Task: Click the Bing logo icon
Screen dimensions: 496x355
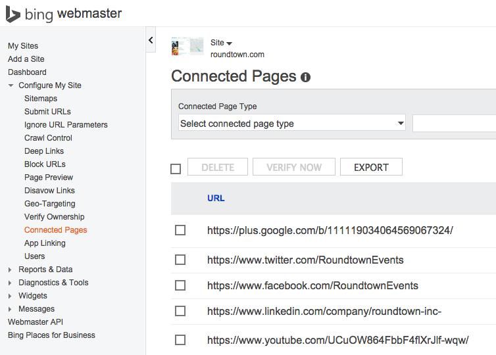Action: point(13,14)
